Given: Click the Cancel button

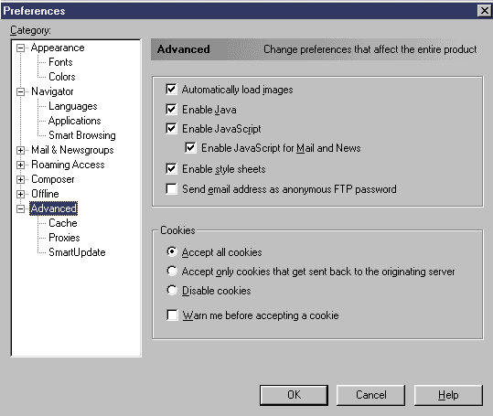Looking at the screenshot, I should tap(370, 395).
